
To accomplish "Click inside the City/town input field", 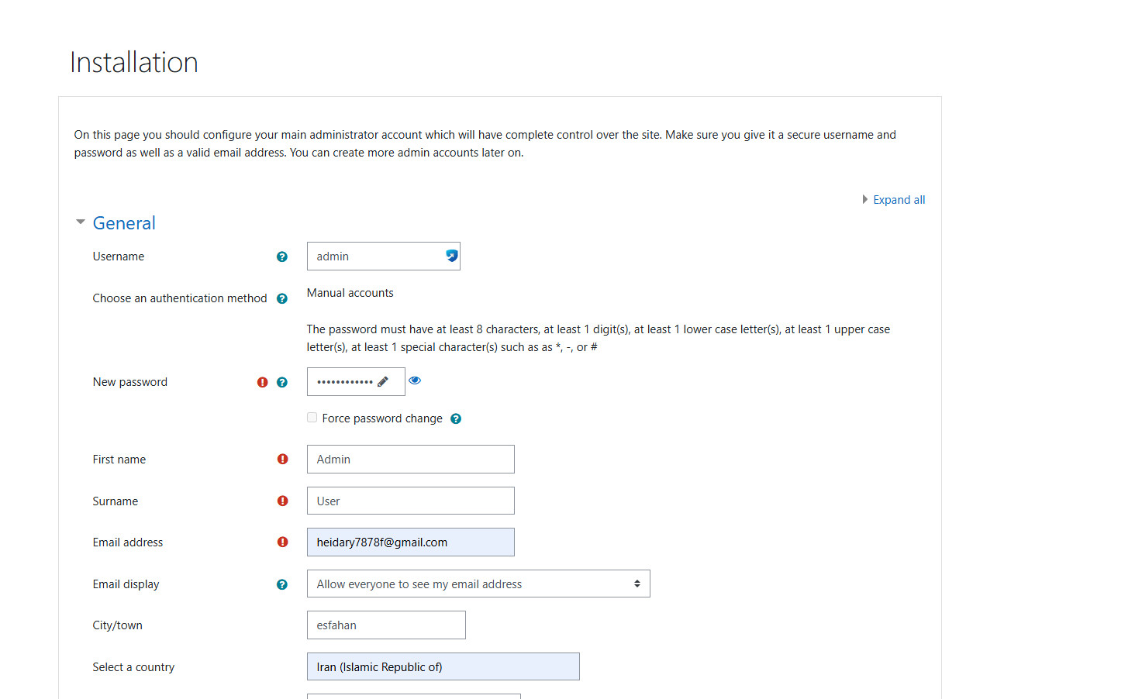I will (x=385, y=625).
